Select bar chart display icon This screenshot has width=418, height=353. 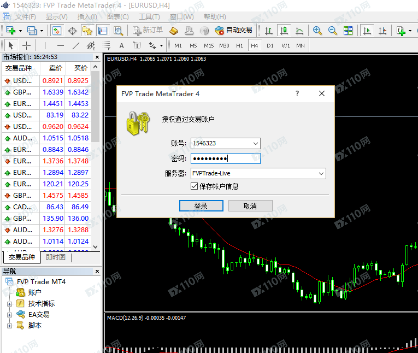click(268, 31)
